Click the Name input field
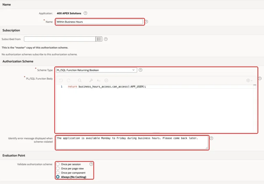 point(99,22)
